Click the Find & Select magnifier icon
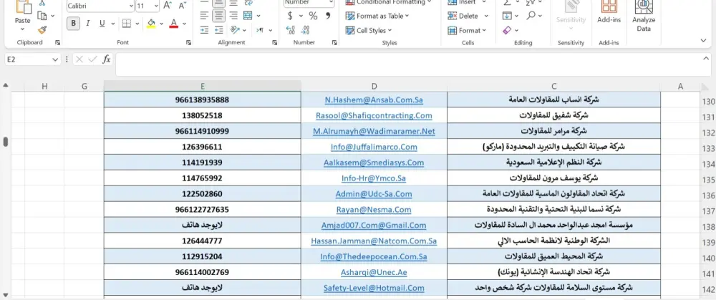 click(x=531, y=16)
